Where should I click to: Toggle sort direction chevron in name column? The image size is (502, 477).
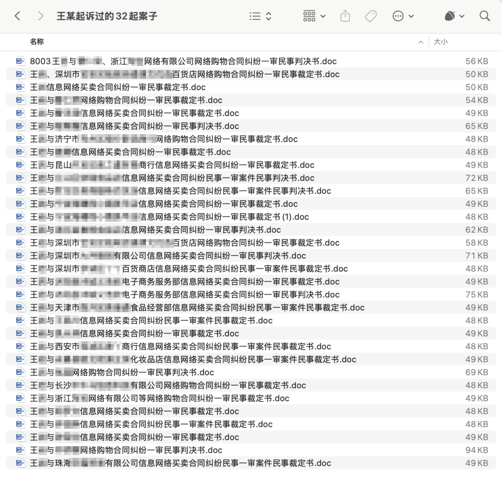[420, 42]
